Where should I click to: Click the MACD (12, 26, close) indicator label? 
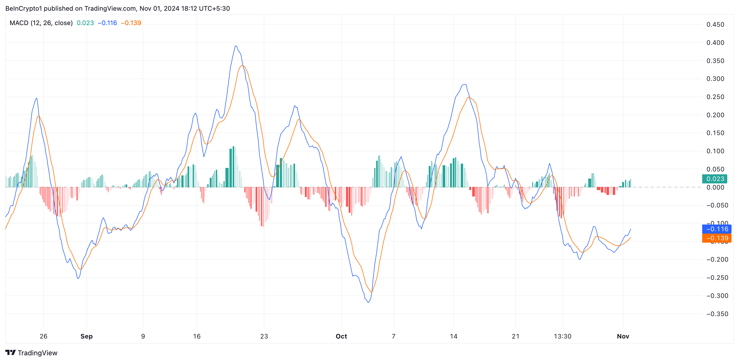click(x=41, y=23)
